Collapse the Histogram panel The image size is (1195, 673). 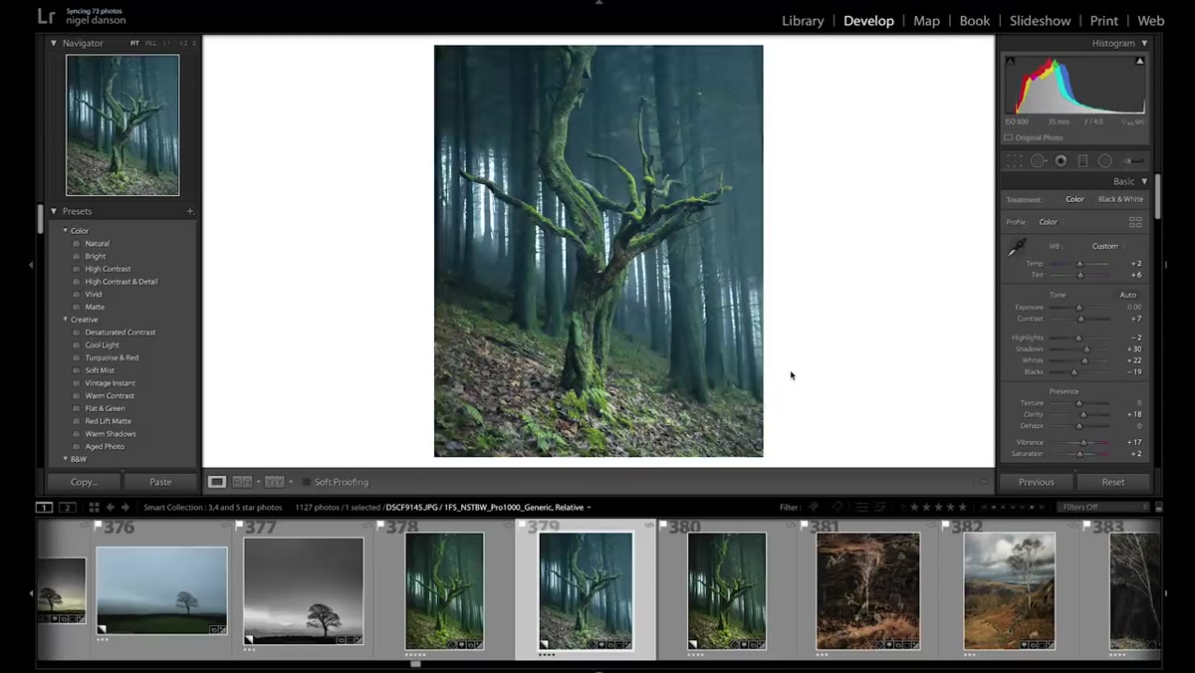[x=1144, y=43]
